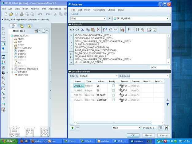Viewport: 192px width, 144px height.
Task: Open Utilities menu in Relations window
Action: pos(111,10)
